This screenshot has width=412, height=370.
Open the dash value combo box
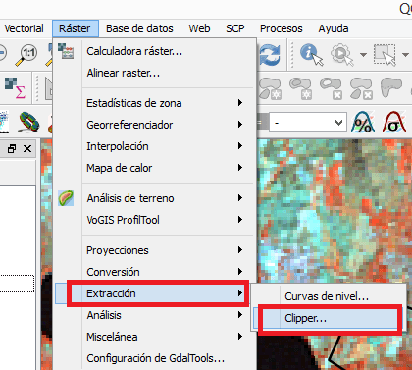pyautogui.click(x=308, y=123)
